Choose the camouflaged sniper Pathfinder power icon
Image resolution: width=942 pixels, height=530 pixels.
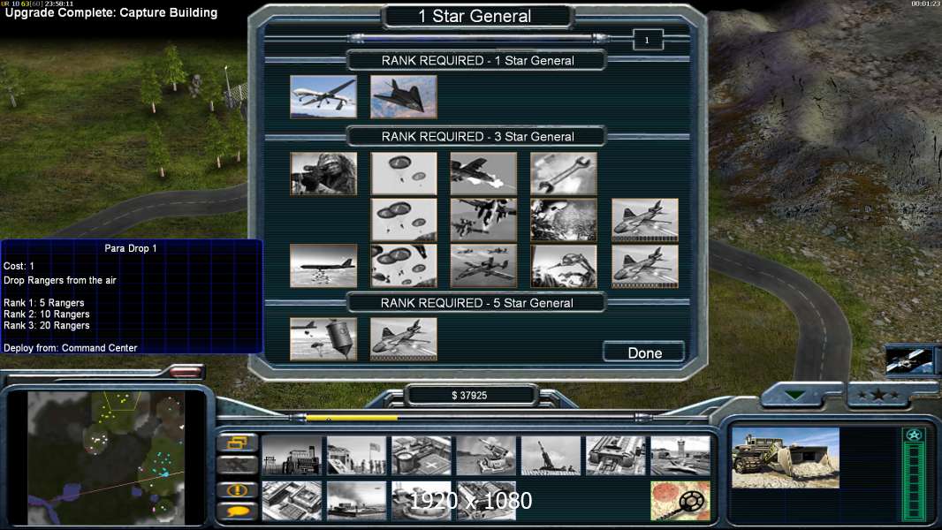click(323, 173)
